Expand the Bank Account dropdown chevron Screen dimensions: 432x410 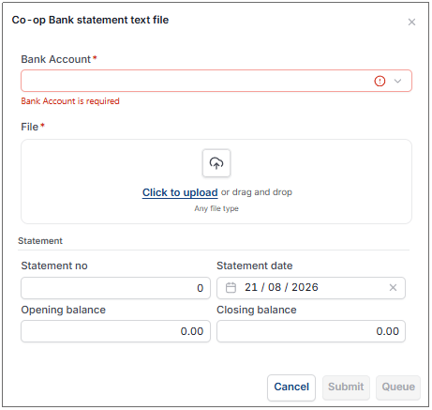pos(397,81)
